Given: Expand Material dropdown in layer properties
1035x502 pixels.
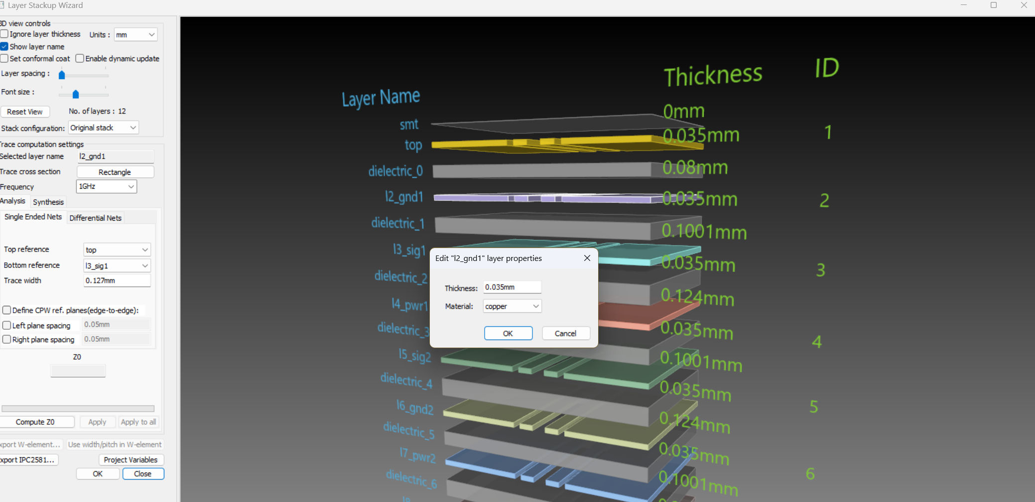Looking at the screenshot, I should [x=512, y=306].
